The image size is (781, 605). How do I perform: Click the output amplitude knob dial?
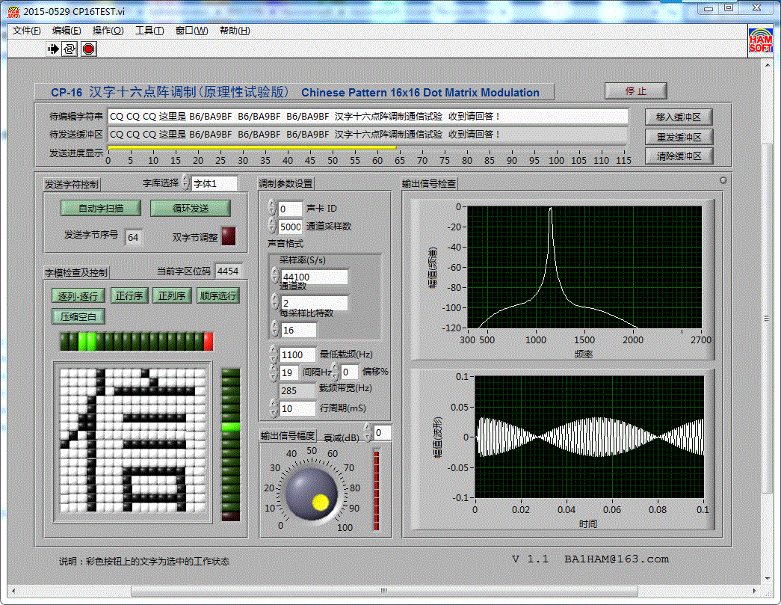[311, 495]
